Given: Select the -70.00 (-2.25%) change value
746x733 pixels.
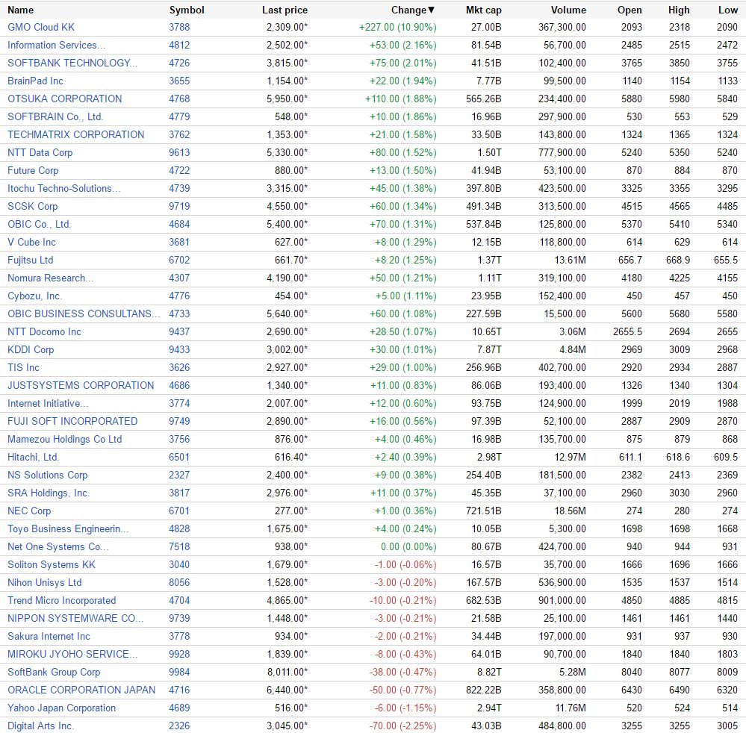Looking at the screenshot, I should coord(403,726).
